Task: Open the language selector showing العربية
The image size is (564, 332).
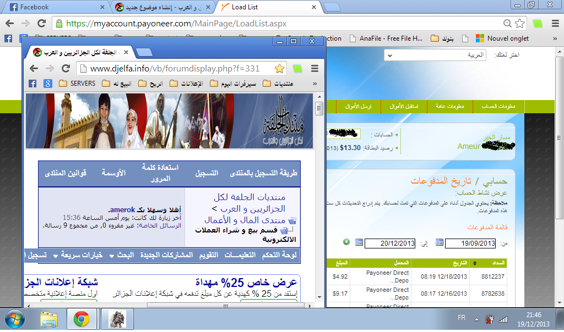Action: [x=435, y=55]
